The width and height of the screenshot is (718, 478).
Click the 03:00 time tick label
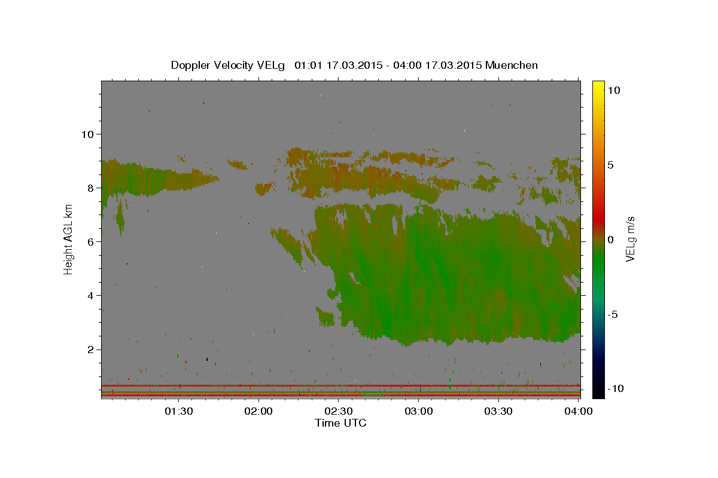(x=419, y=411)
